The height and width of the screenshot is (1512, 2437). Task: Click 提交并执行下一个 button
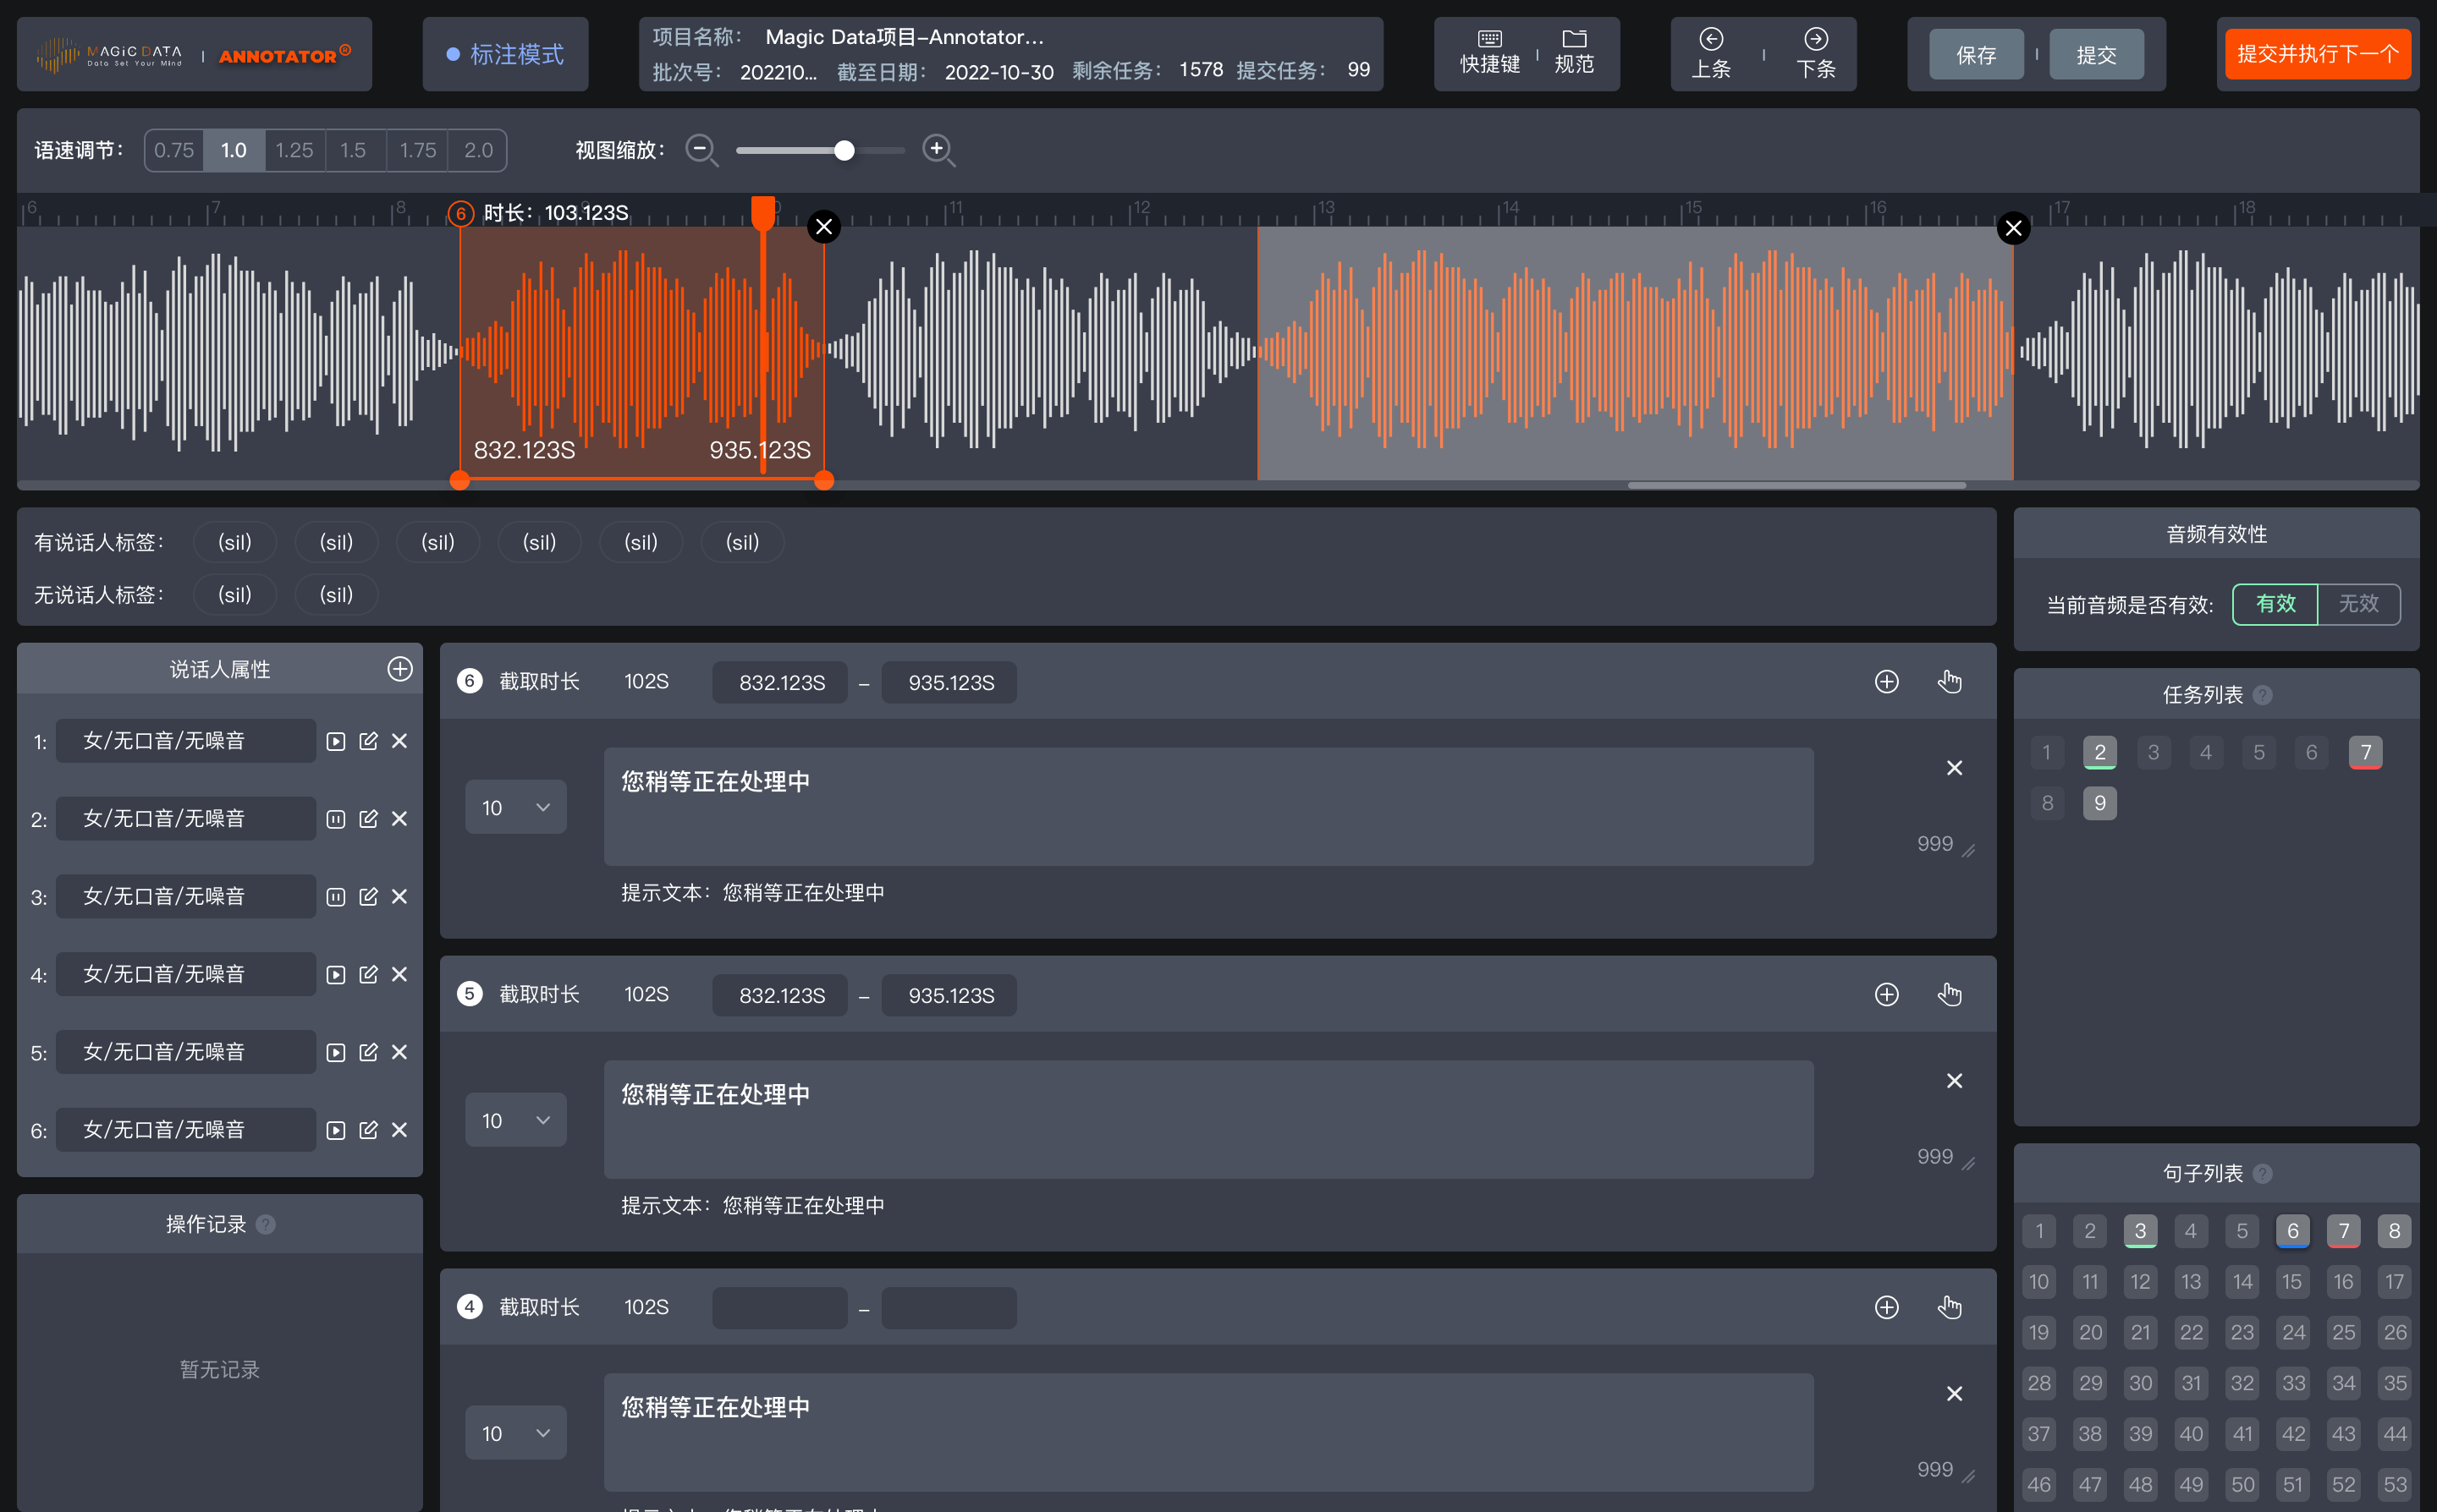point(2317,54)
